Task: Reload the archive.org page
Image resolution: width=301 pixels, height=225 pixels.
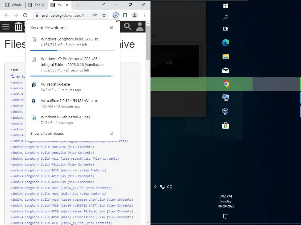Action: (x=25, y=15)
